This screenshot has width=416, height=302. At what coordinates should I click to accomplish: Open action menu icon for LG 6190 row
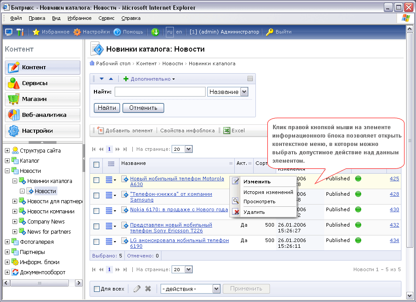111,241
